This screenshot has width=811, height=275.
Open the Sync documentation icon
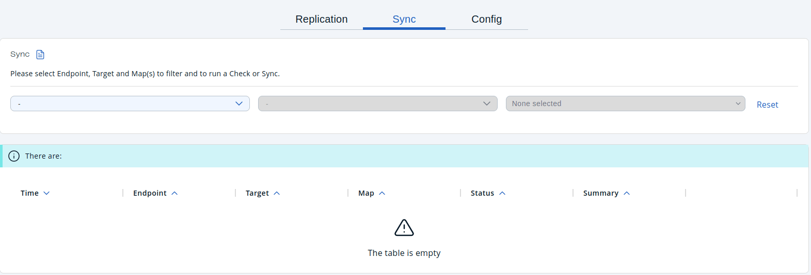[x=40, y=55]
